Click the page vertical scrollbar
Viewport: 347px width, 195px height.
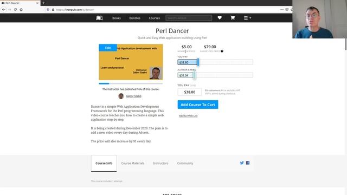point(346,44)
